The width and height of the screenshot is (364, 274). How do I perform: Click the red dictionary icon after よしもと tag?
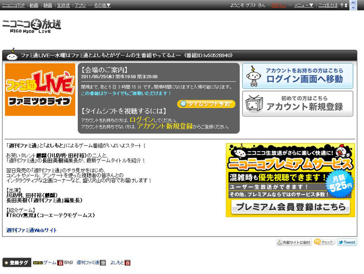coord(128,263)
